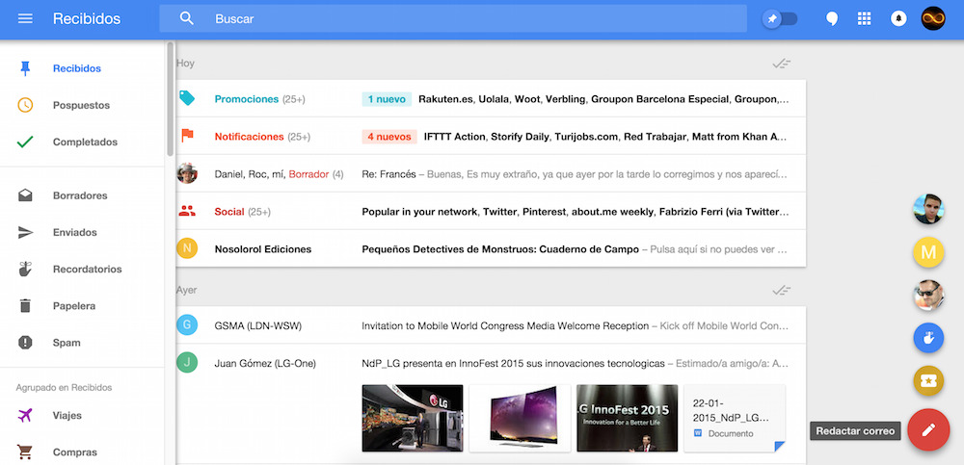Go to Enviados
Screen dimensions: 964x465
point(75,232)
